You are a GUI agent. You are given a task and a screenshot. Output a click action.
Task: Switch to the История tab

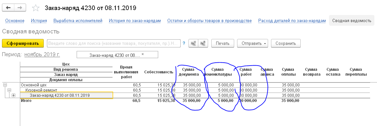(x=39, y=20)
